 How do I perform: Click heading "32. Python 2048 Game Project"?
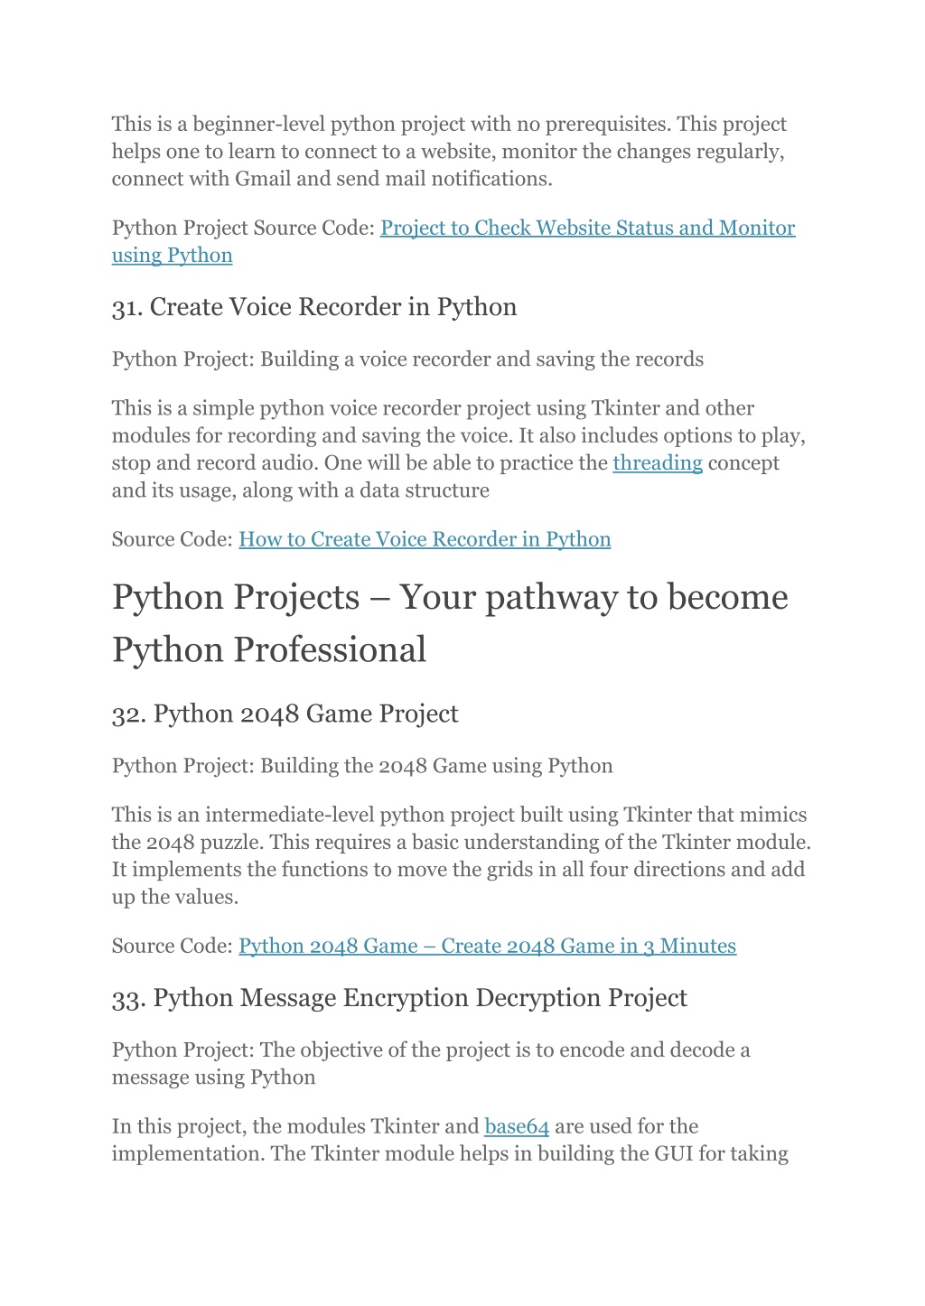click(285, 714)
